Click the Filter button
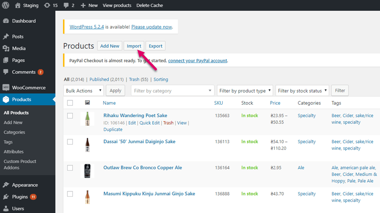 coord(340,91)
